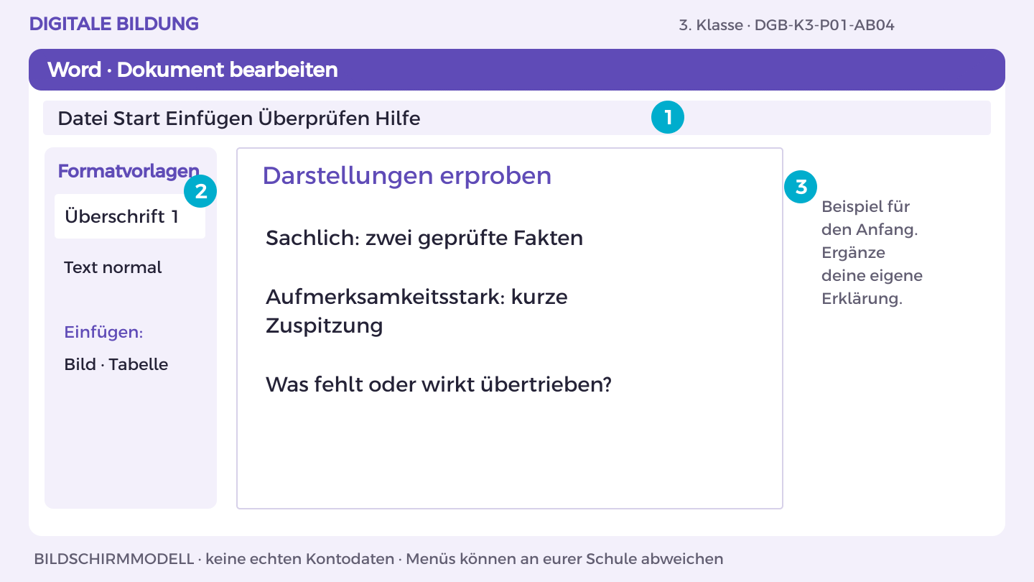1034x582 pixels.
Task: Click the paragraph Aufmerksamkeitsstark: kurze Zuspitzung
Action: coord(416,311)
